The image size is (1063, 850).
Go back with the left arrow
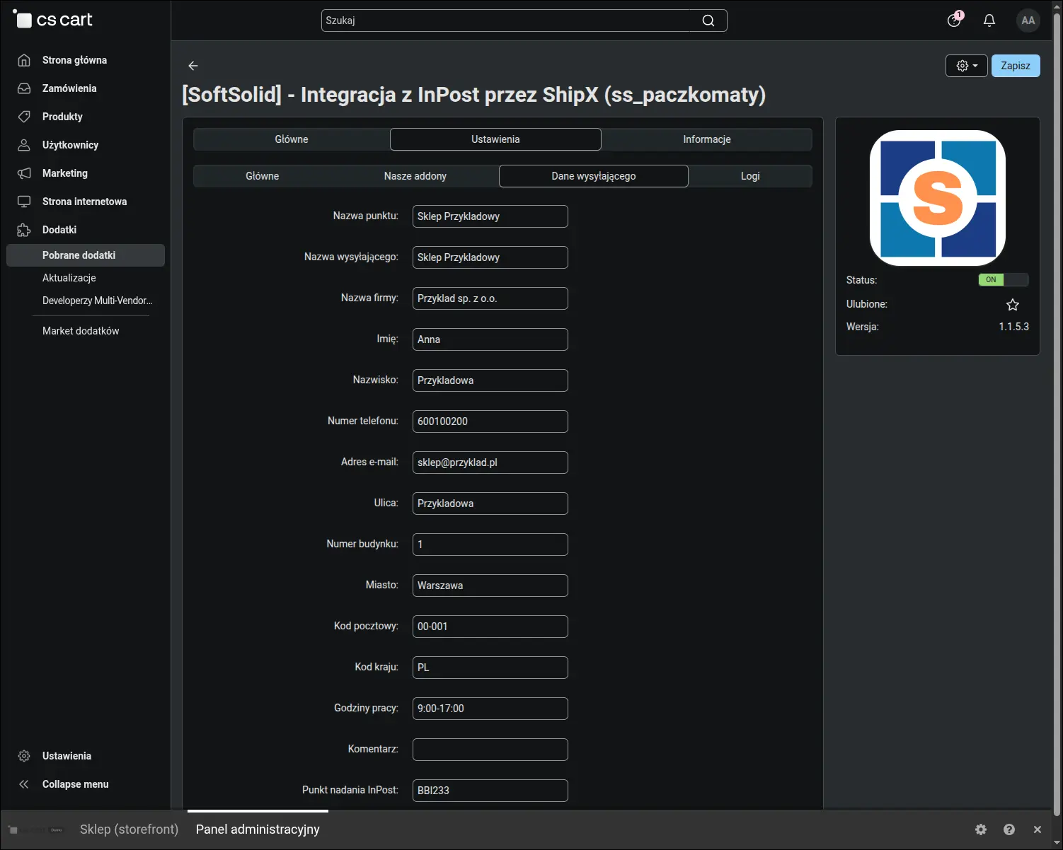click(193, 66)
